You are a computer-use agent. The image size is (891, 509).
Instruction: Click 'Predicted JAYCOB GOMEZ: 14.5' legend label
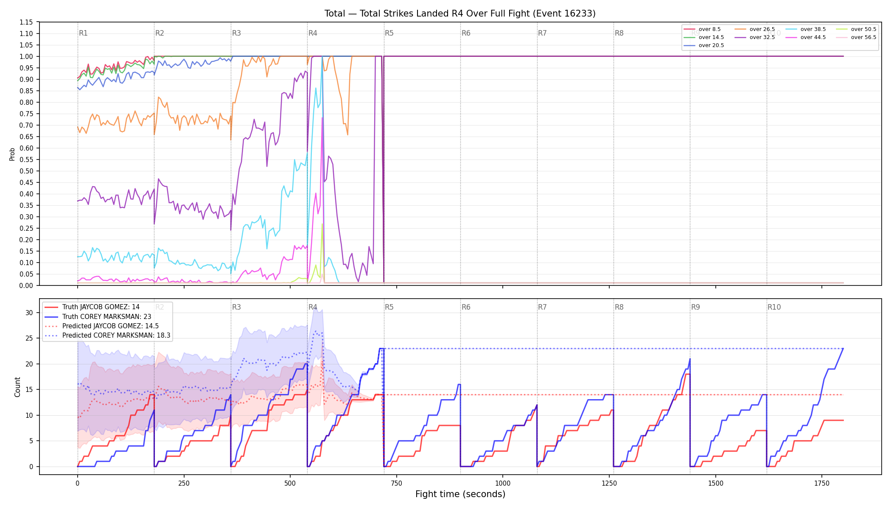(x=110, y=326)
